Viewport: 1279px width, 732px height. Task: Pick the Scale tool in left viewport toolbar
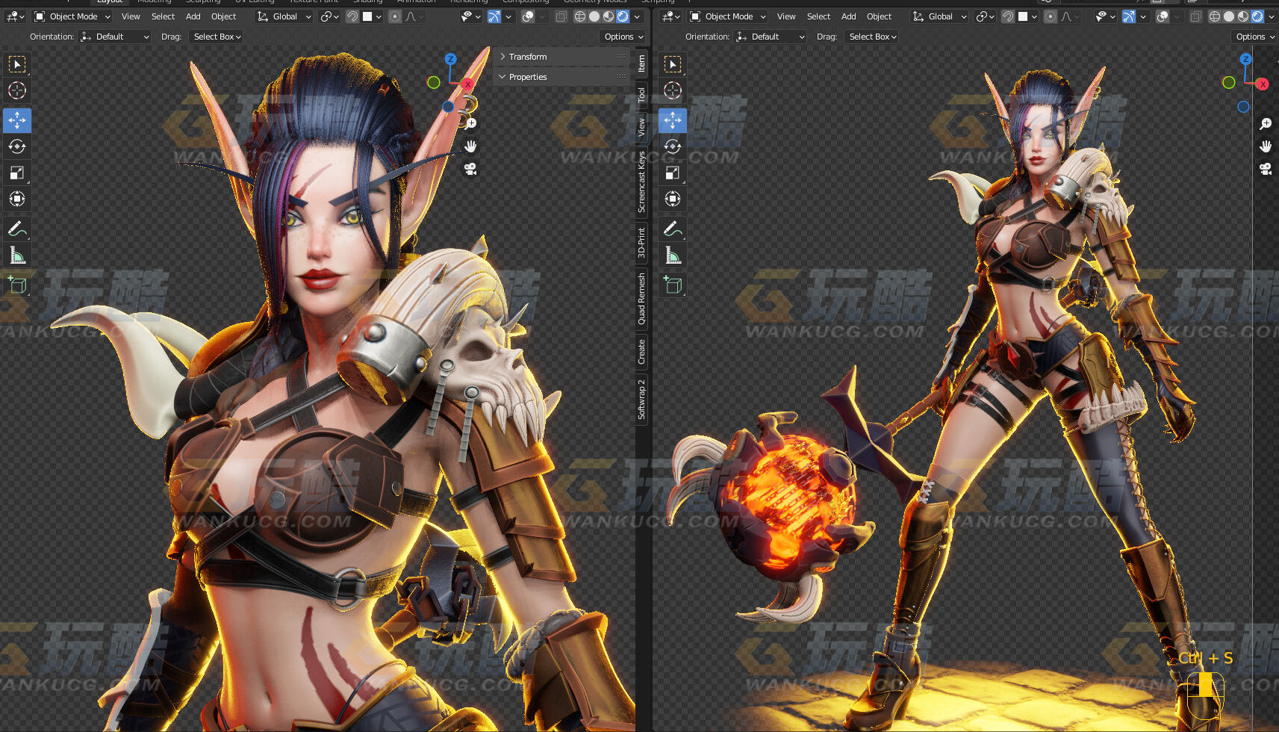coord(17,173)
